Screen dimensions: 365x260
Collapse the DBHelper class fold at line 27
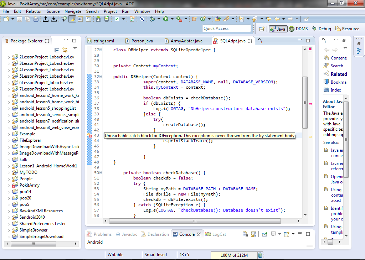(101, 50)
